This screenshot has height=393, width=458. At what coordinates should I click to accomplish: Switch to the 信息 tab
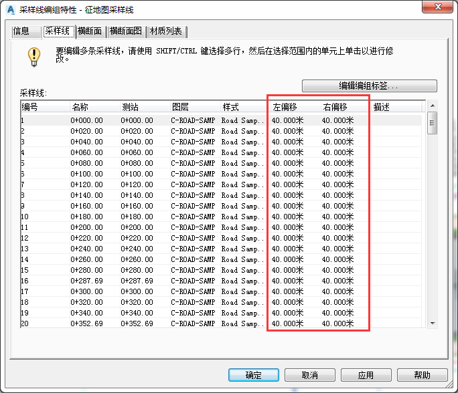26,31
